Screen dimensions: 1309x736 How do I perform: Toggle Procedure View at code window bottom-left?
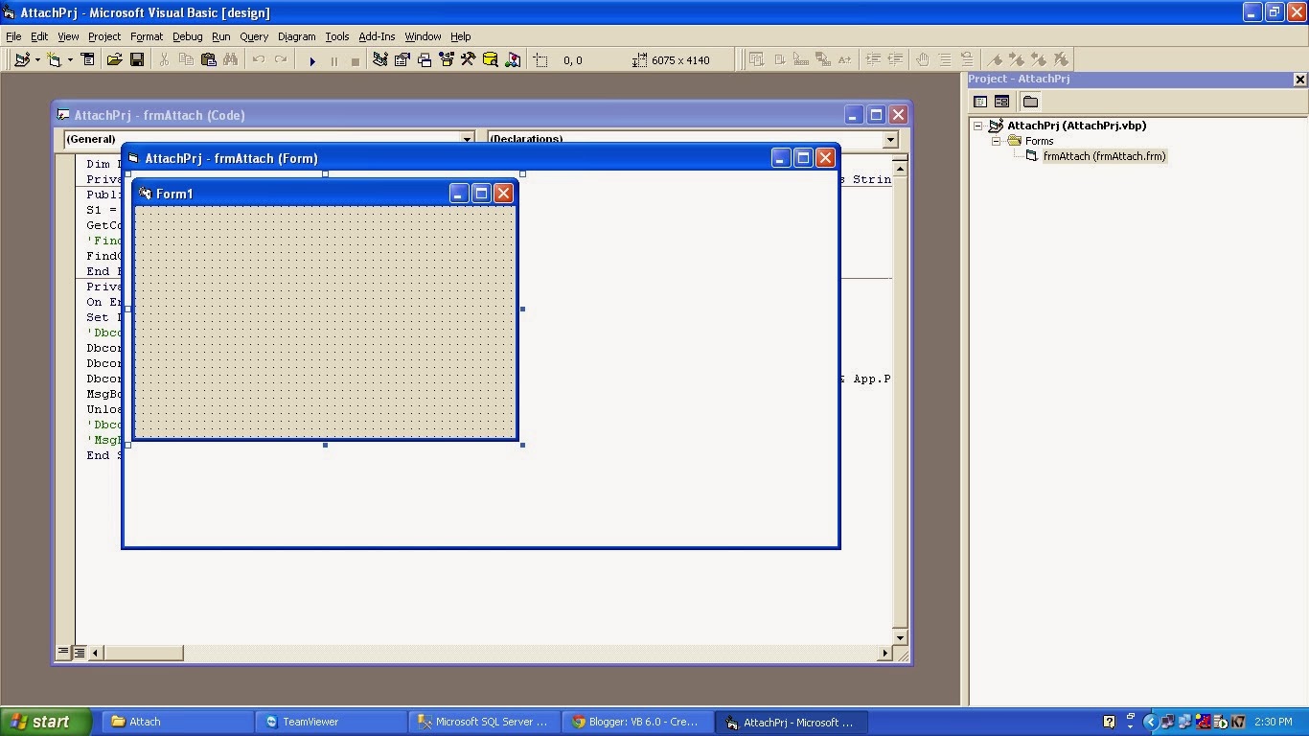coord(63,653)
